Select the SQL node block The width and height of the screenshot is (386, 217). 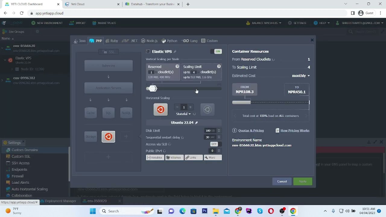click(108, 113)
